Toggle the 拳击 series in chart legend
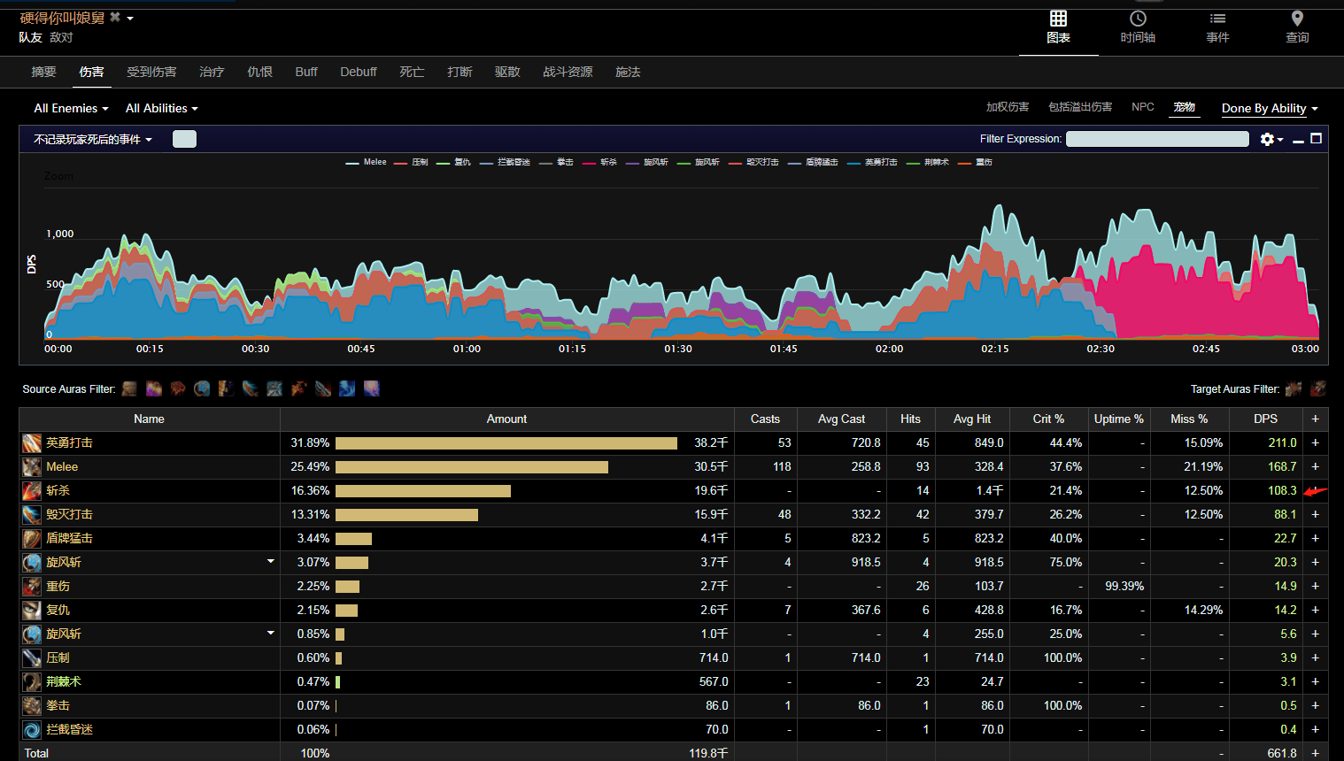Screen dimensions: 1344x761 click(x=556, y=162)
